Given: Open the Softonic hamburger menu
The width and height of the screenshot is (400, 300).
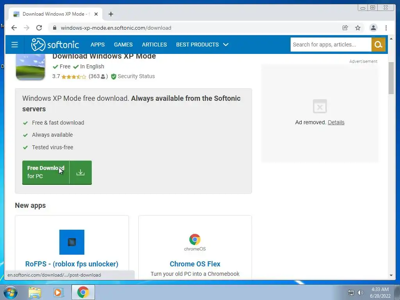Looking at the screenshot, I should 14,45.
